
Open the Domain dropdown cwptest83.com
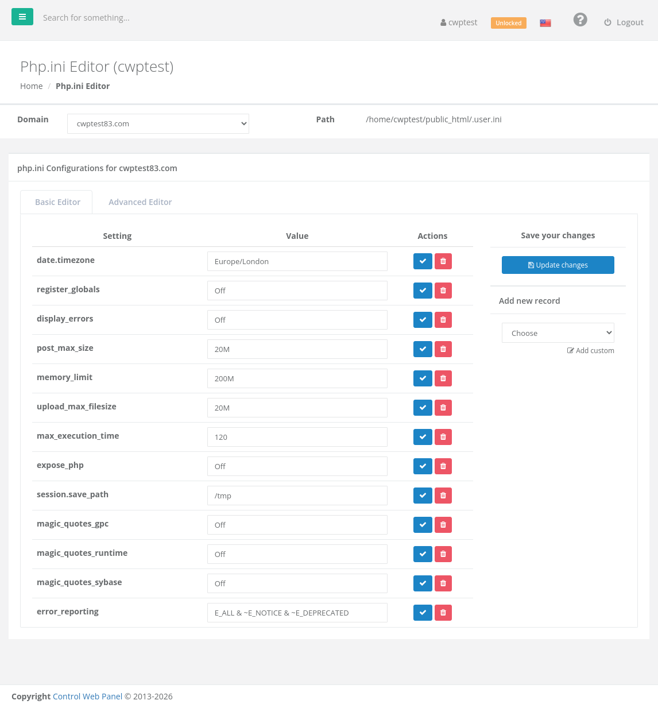[x=158, y=123]
